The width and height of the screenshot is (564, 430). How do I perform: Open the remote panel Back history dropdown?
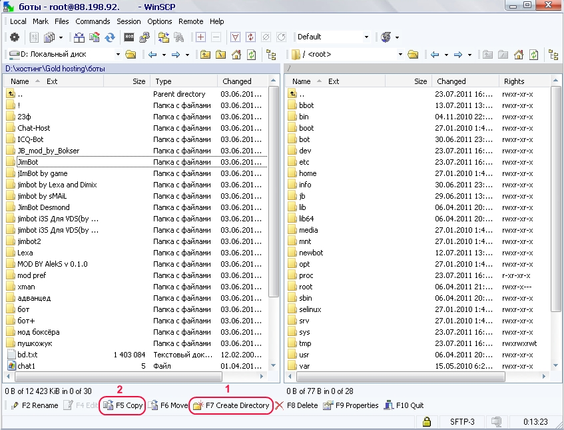[x=446, y=55]
